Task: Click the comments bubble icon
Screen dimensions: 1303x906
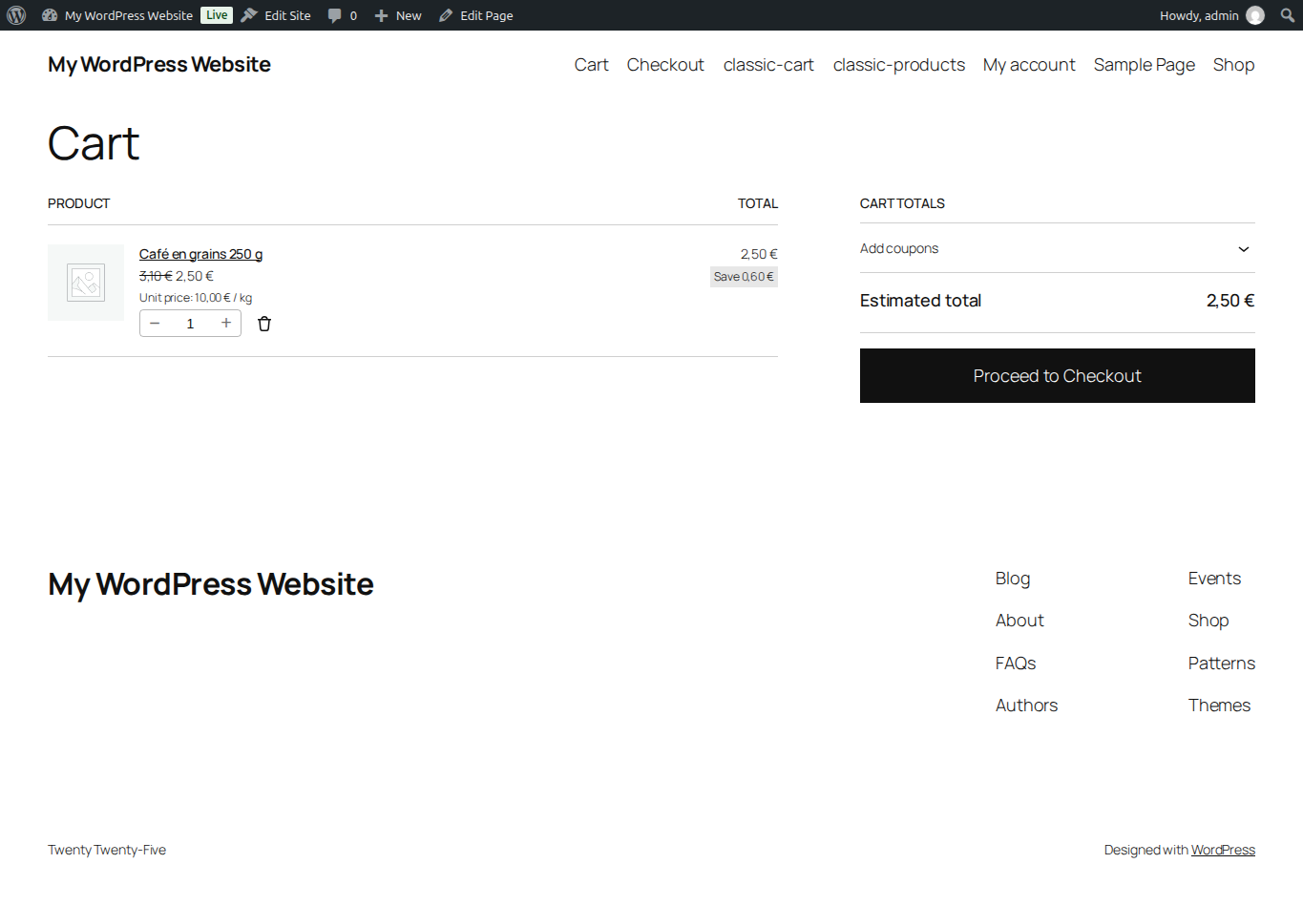Action: [334, 15]
